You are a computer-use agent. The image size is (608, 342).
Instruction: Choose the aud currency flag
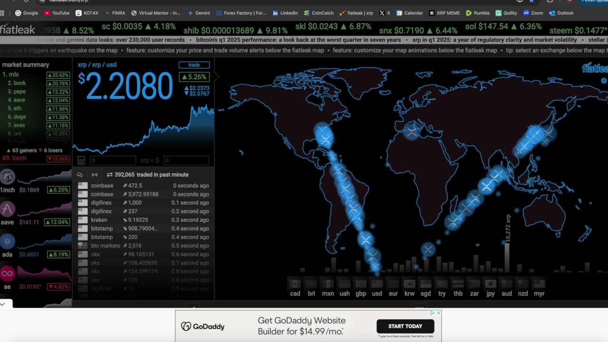click(x=507, y=284)
